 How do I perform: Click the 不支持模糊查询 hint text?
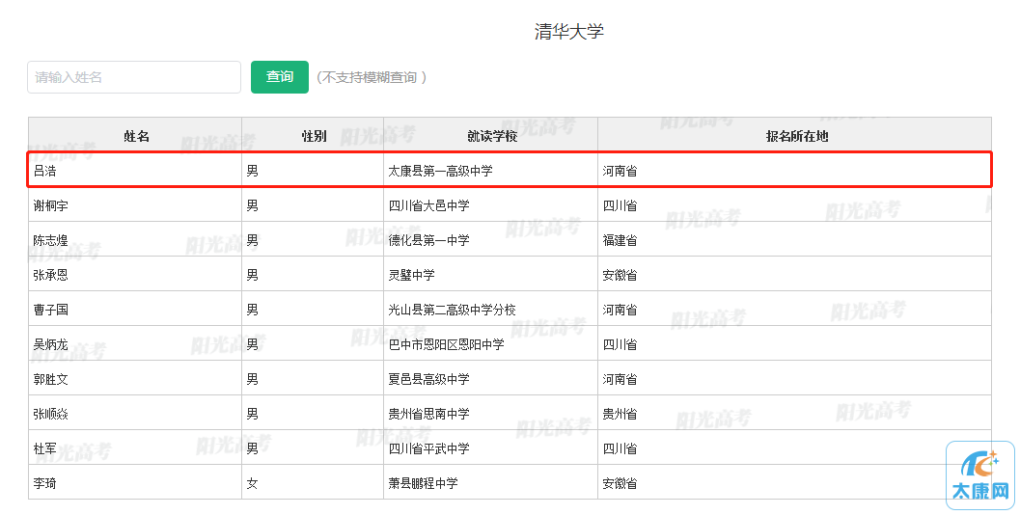(372, 77)
